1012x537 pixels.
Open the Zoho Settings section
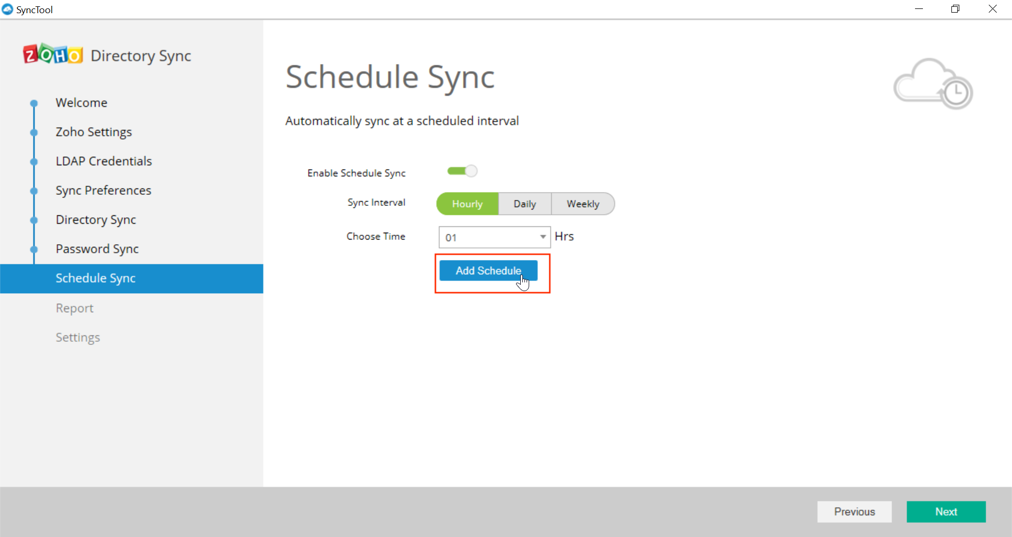click(93, 132)
